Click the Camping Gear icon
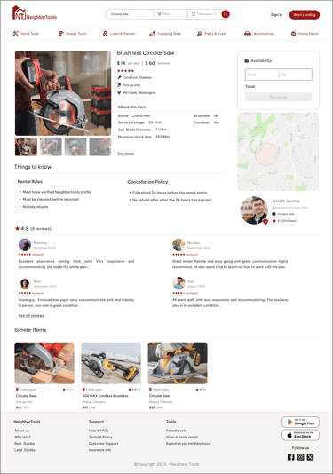This screenshot has height=474, width=333. (x=152, y=34)
